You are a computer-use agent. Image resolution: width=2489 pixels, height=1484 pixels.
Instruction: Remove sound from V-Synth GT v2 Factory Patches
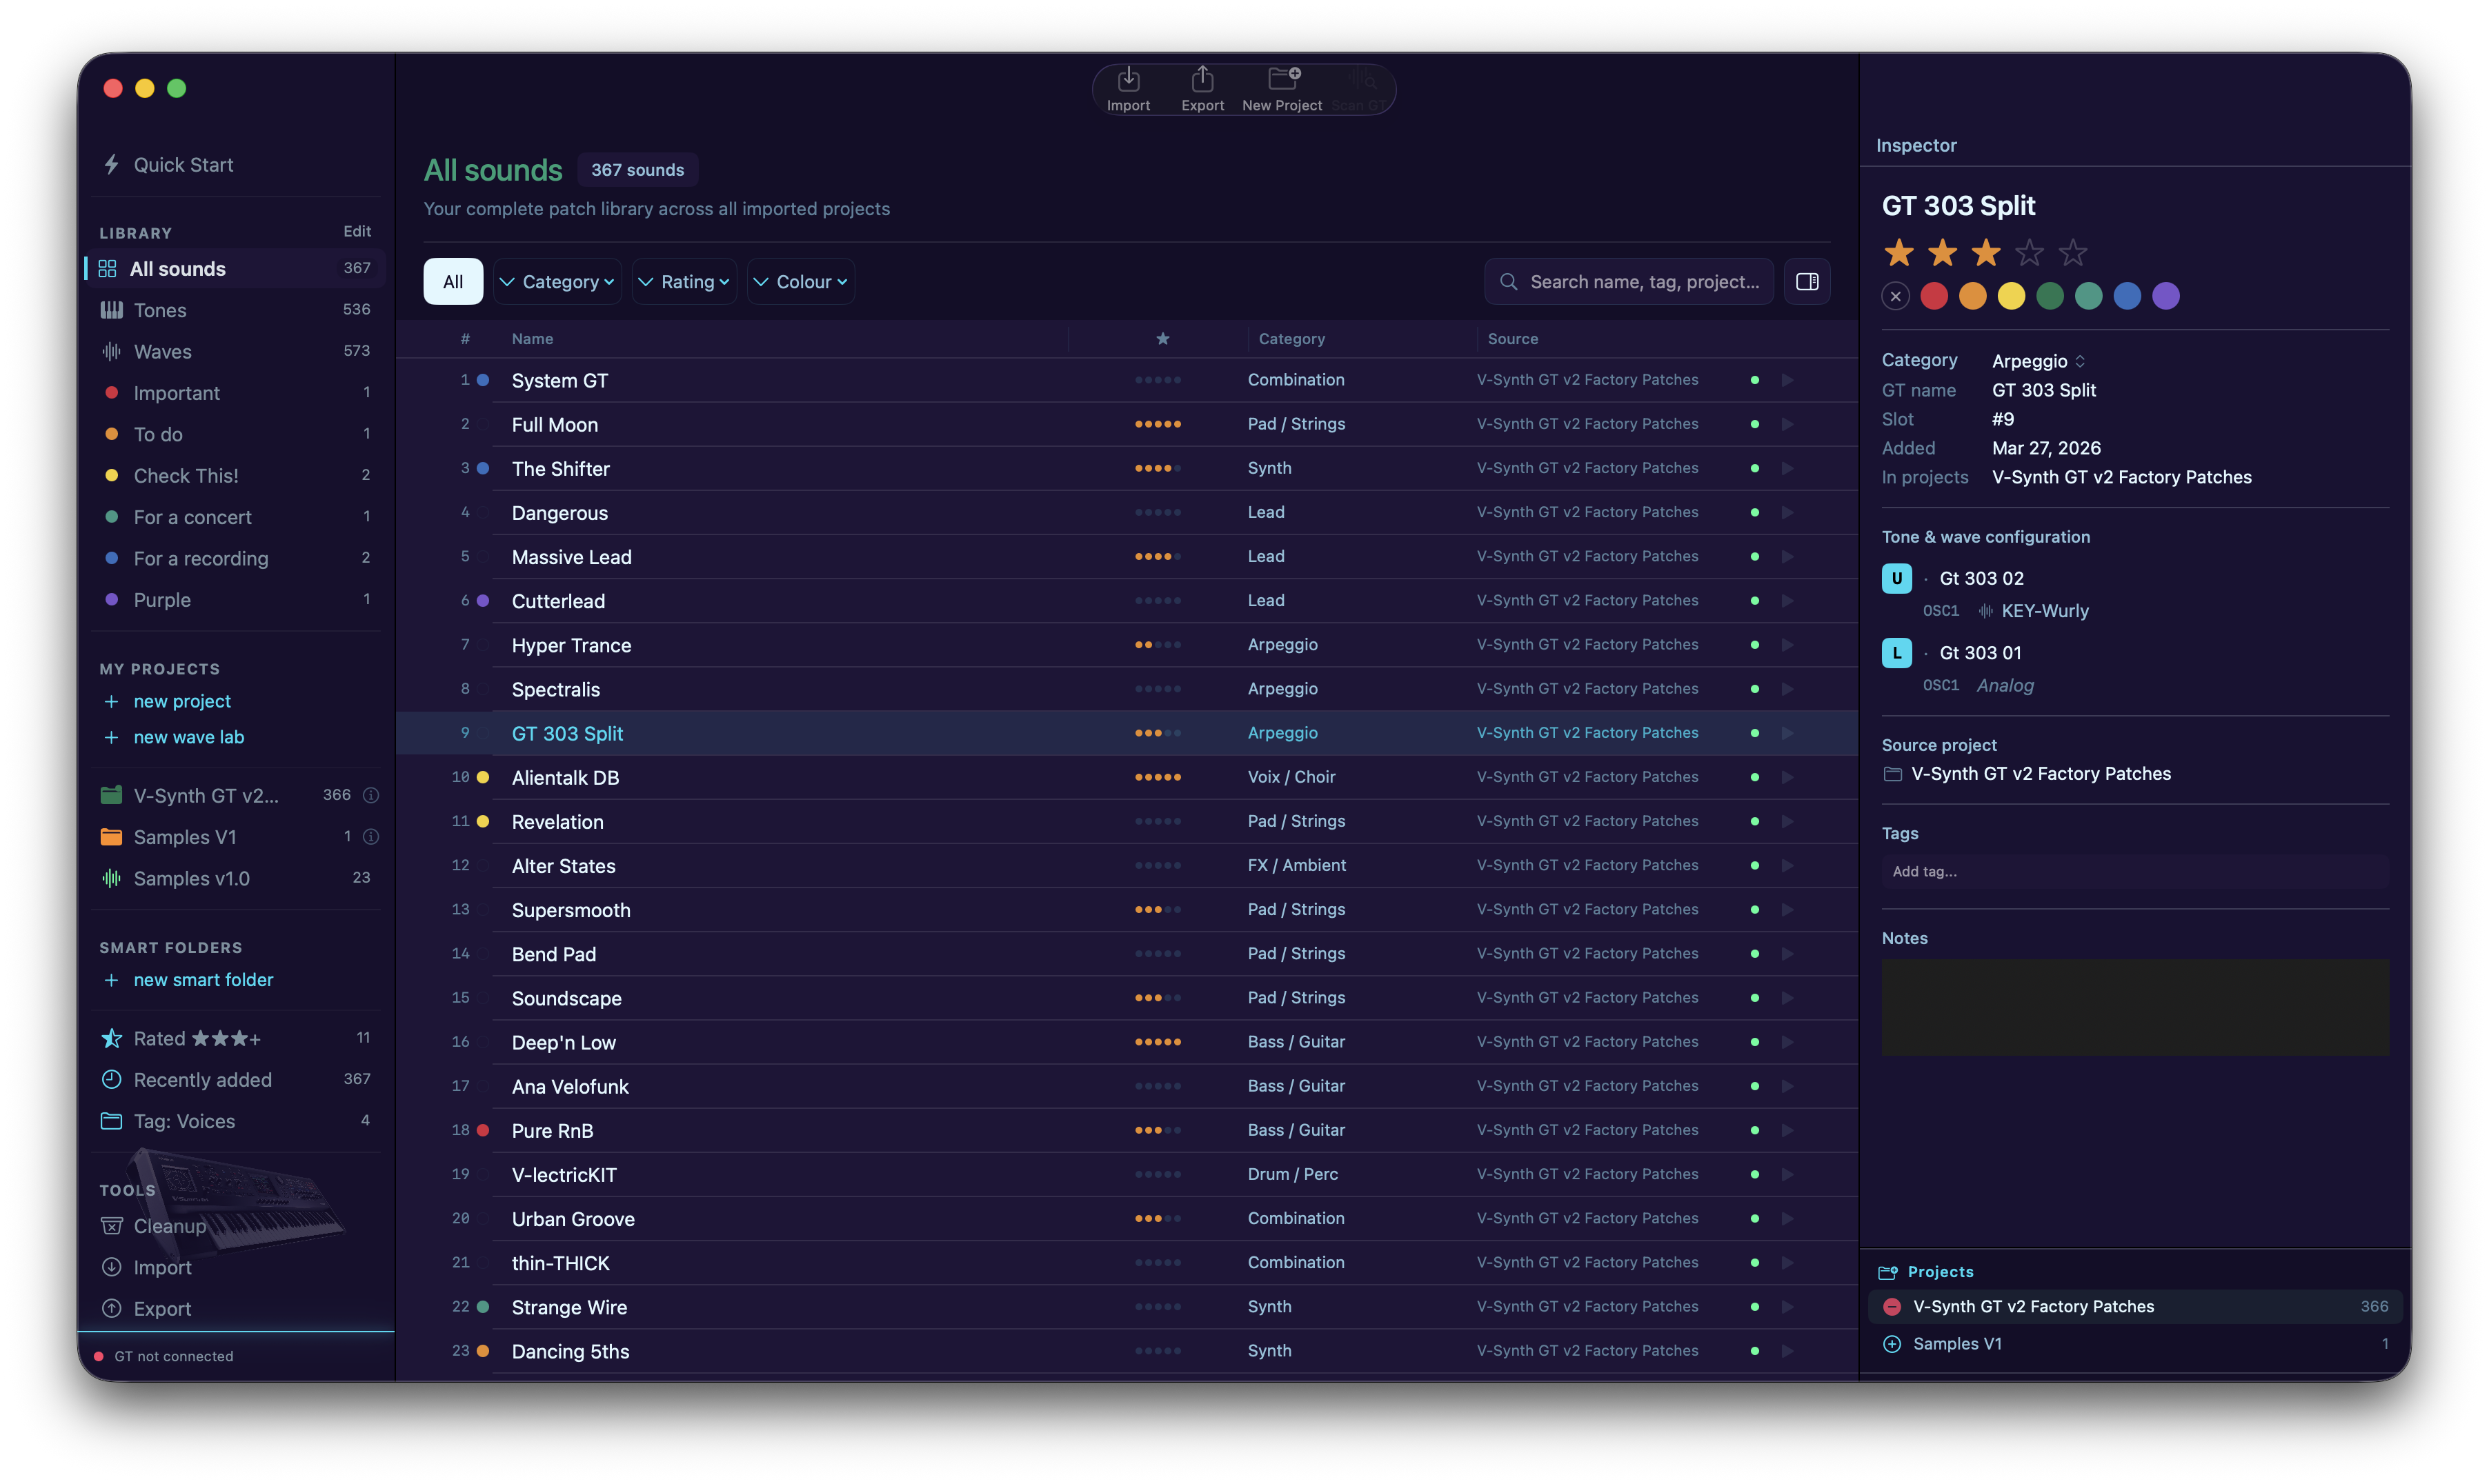(x=1892, y=1306)
